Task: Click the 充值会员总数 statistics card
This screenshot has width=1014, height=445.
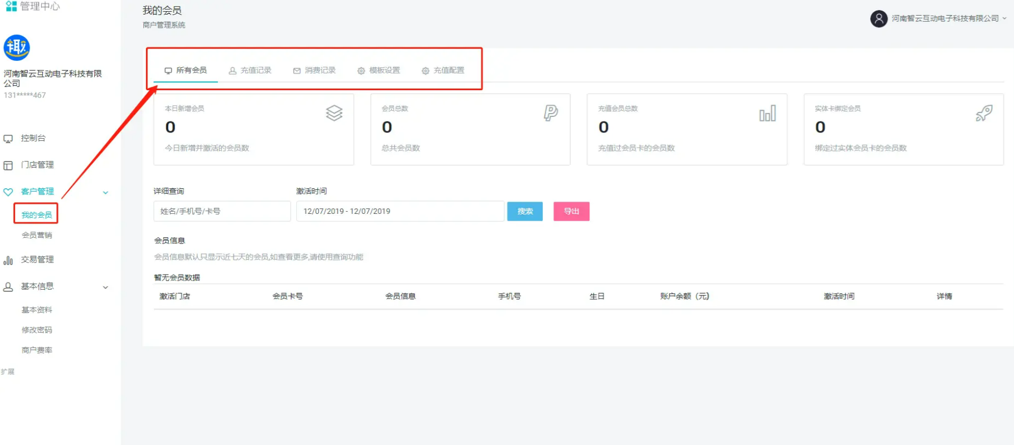Action: [x=687, y=129]
